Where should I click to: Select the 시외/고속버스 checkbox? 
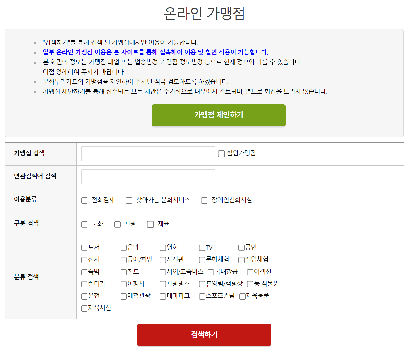(x=163, y=272)
